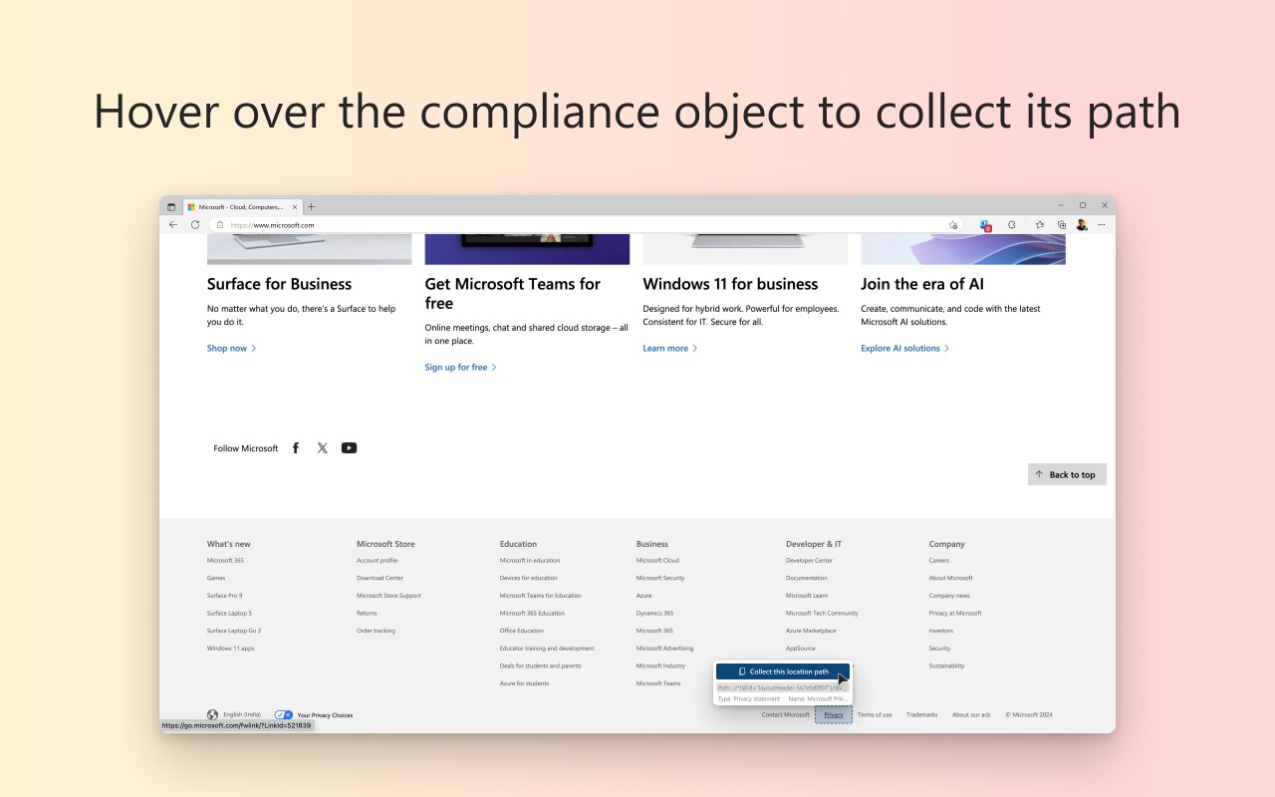Click the Your Privacy Choices toggle icon
1275x797 pixels.
click(283, 714)
